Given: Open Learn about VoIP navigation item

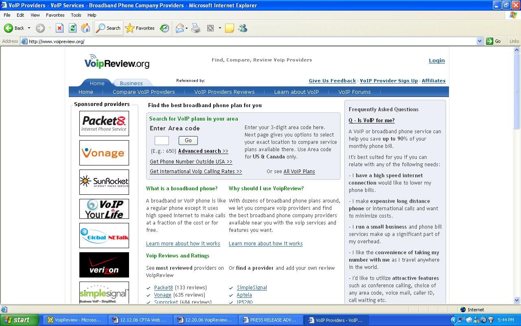Looking at the screenshot, I should (x=297, y=92).
